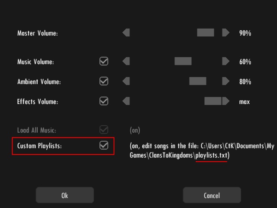Click the Ambient Volume slider handle

tap(197, 81)
